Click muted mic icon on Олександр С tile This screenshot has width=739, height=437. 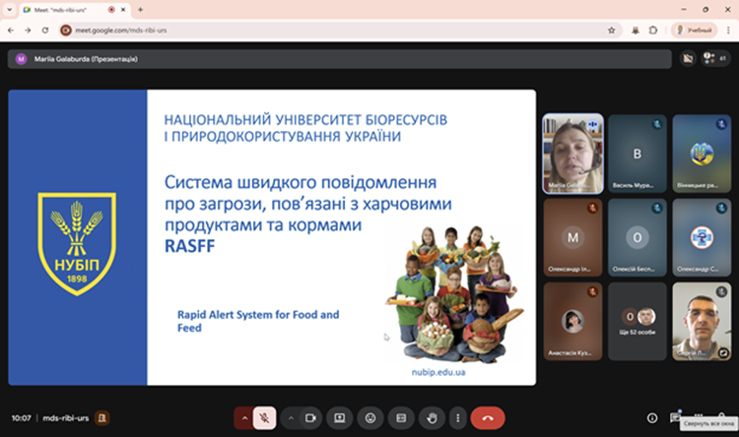[721, 208]
